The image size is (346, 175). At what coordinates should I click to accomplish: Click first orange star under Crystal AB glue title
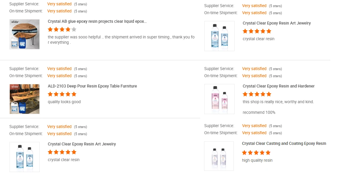click(50, 29)
